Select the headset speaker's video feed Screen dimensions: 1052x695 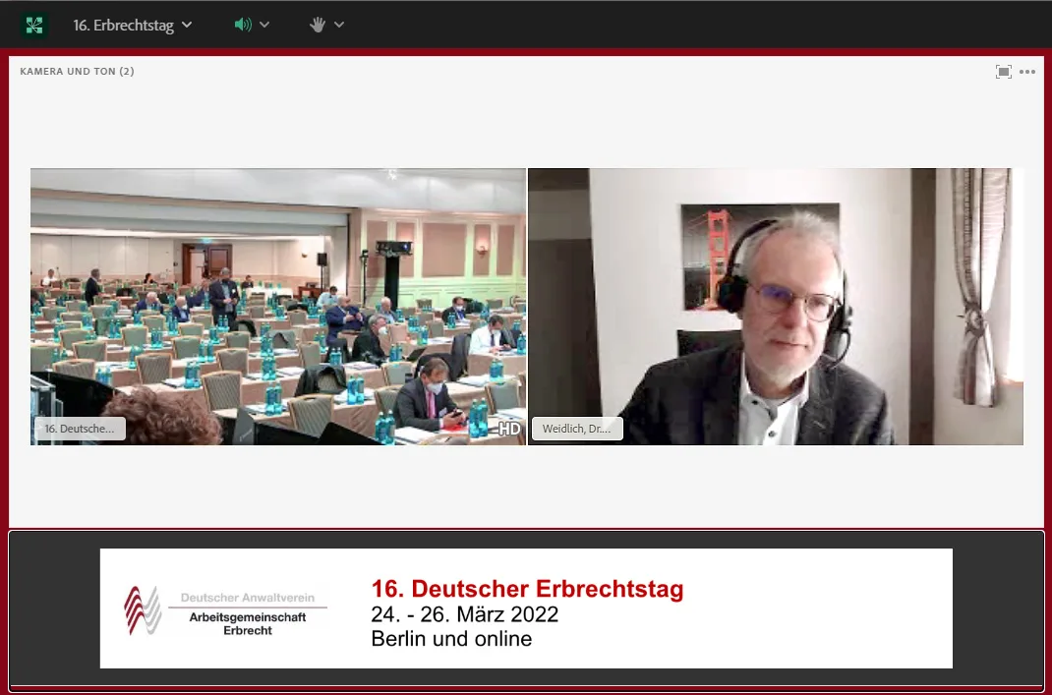776,307
